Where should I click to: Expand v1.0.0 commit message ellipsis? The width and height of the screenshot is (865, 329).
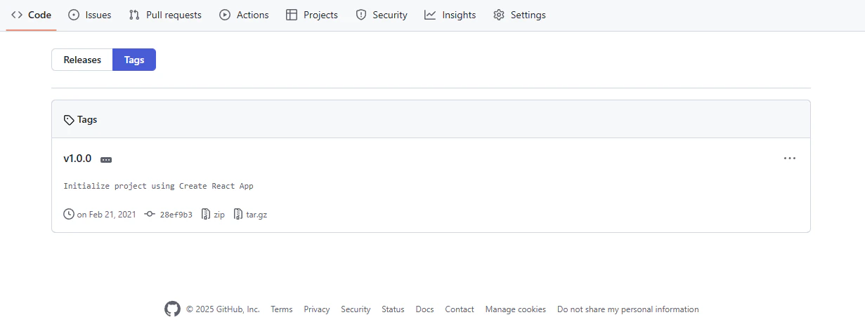click(106, 160)
